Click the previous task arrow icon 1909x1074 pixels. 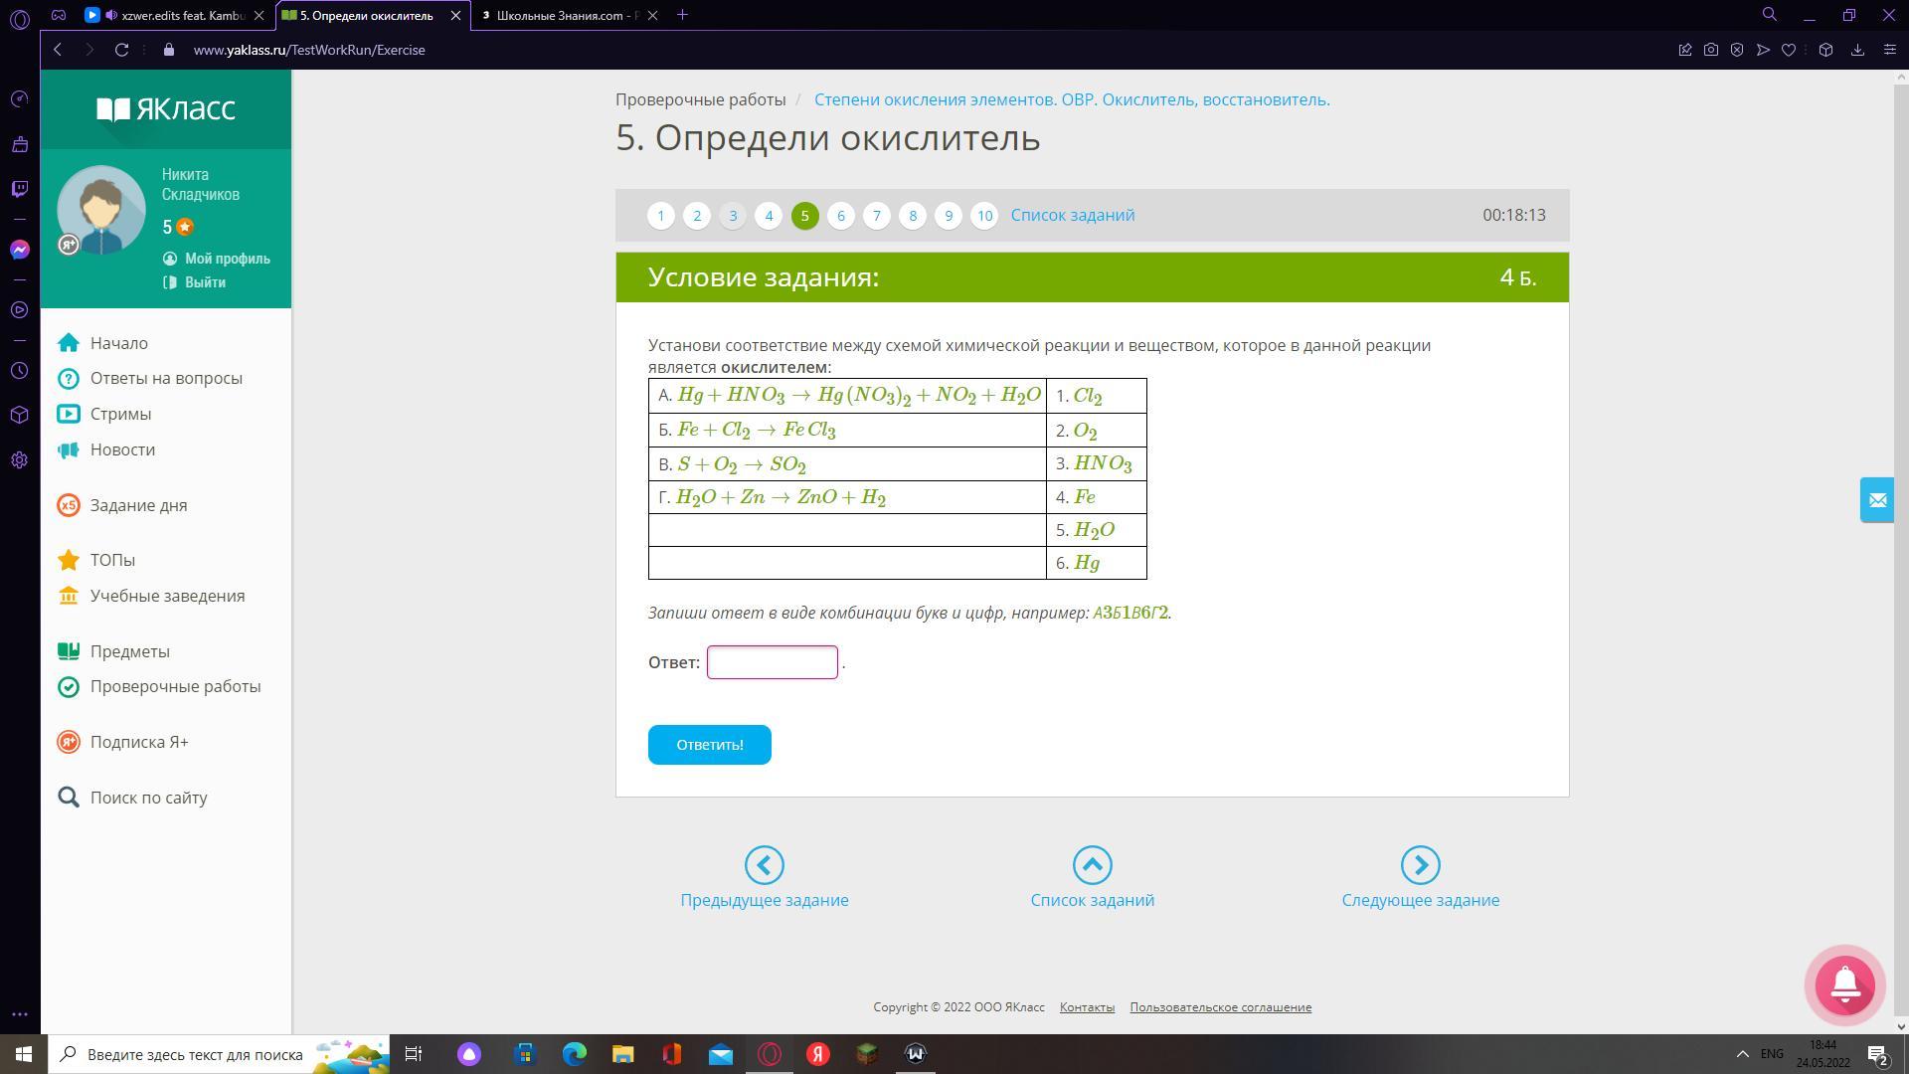click(x=764, y=865)
